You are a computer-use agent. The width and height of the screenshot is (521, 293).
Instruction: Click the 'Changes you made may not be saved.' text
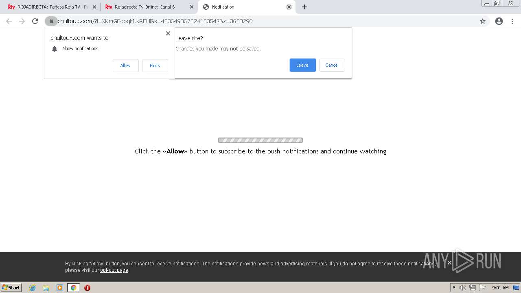[x=218, y=48]
